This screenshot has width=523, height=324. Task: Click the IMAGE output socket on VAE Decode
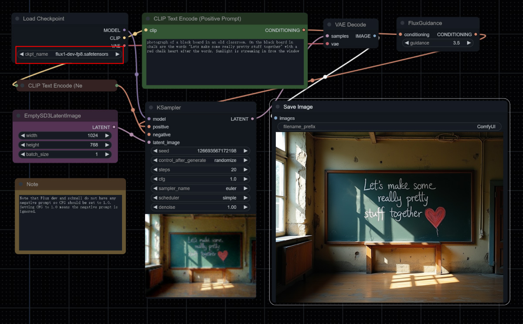coord(375,36)
